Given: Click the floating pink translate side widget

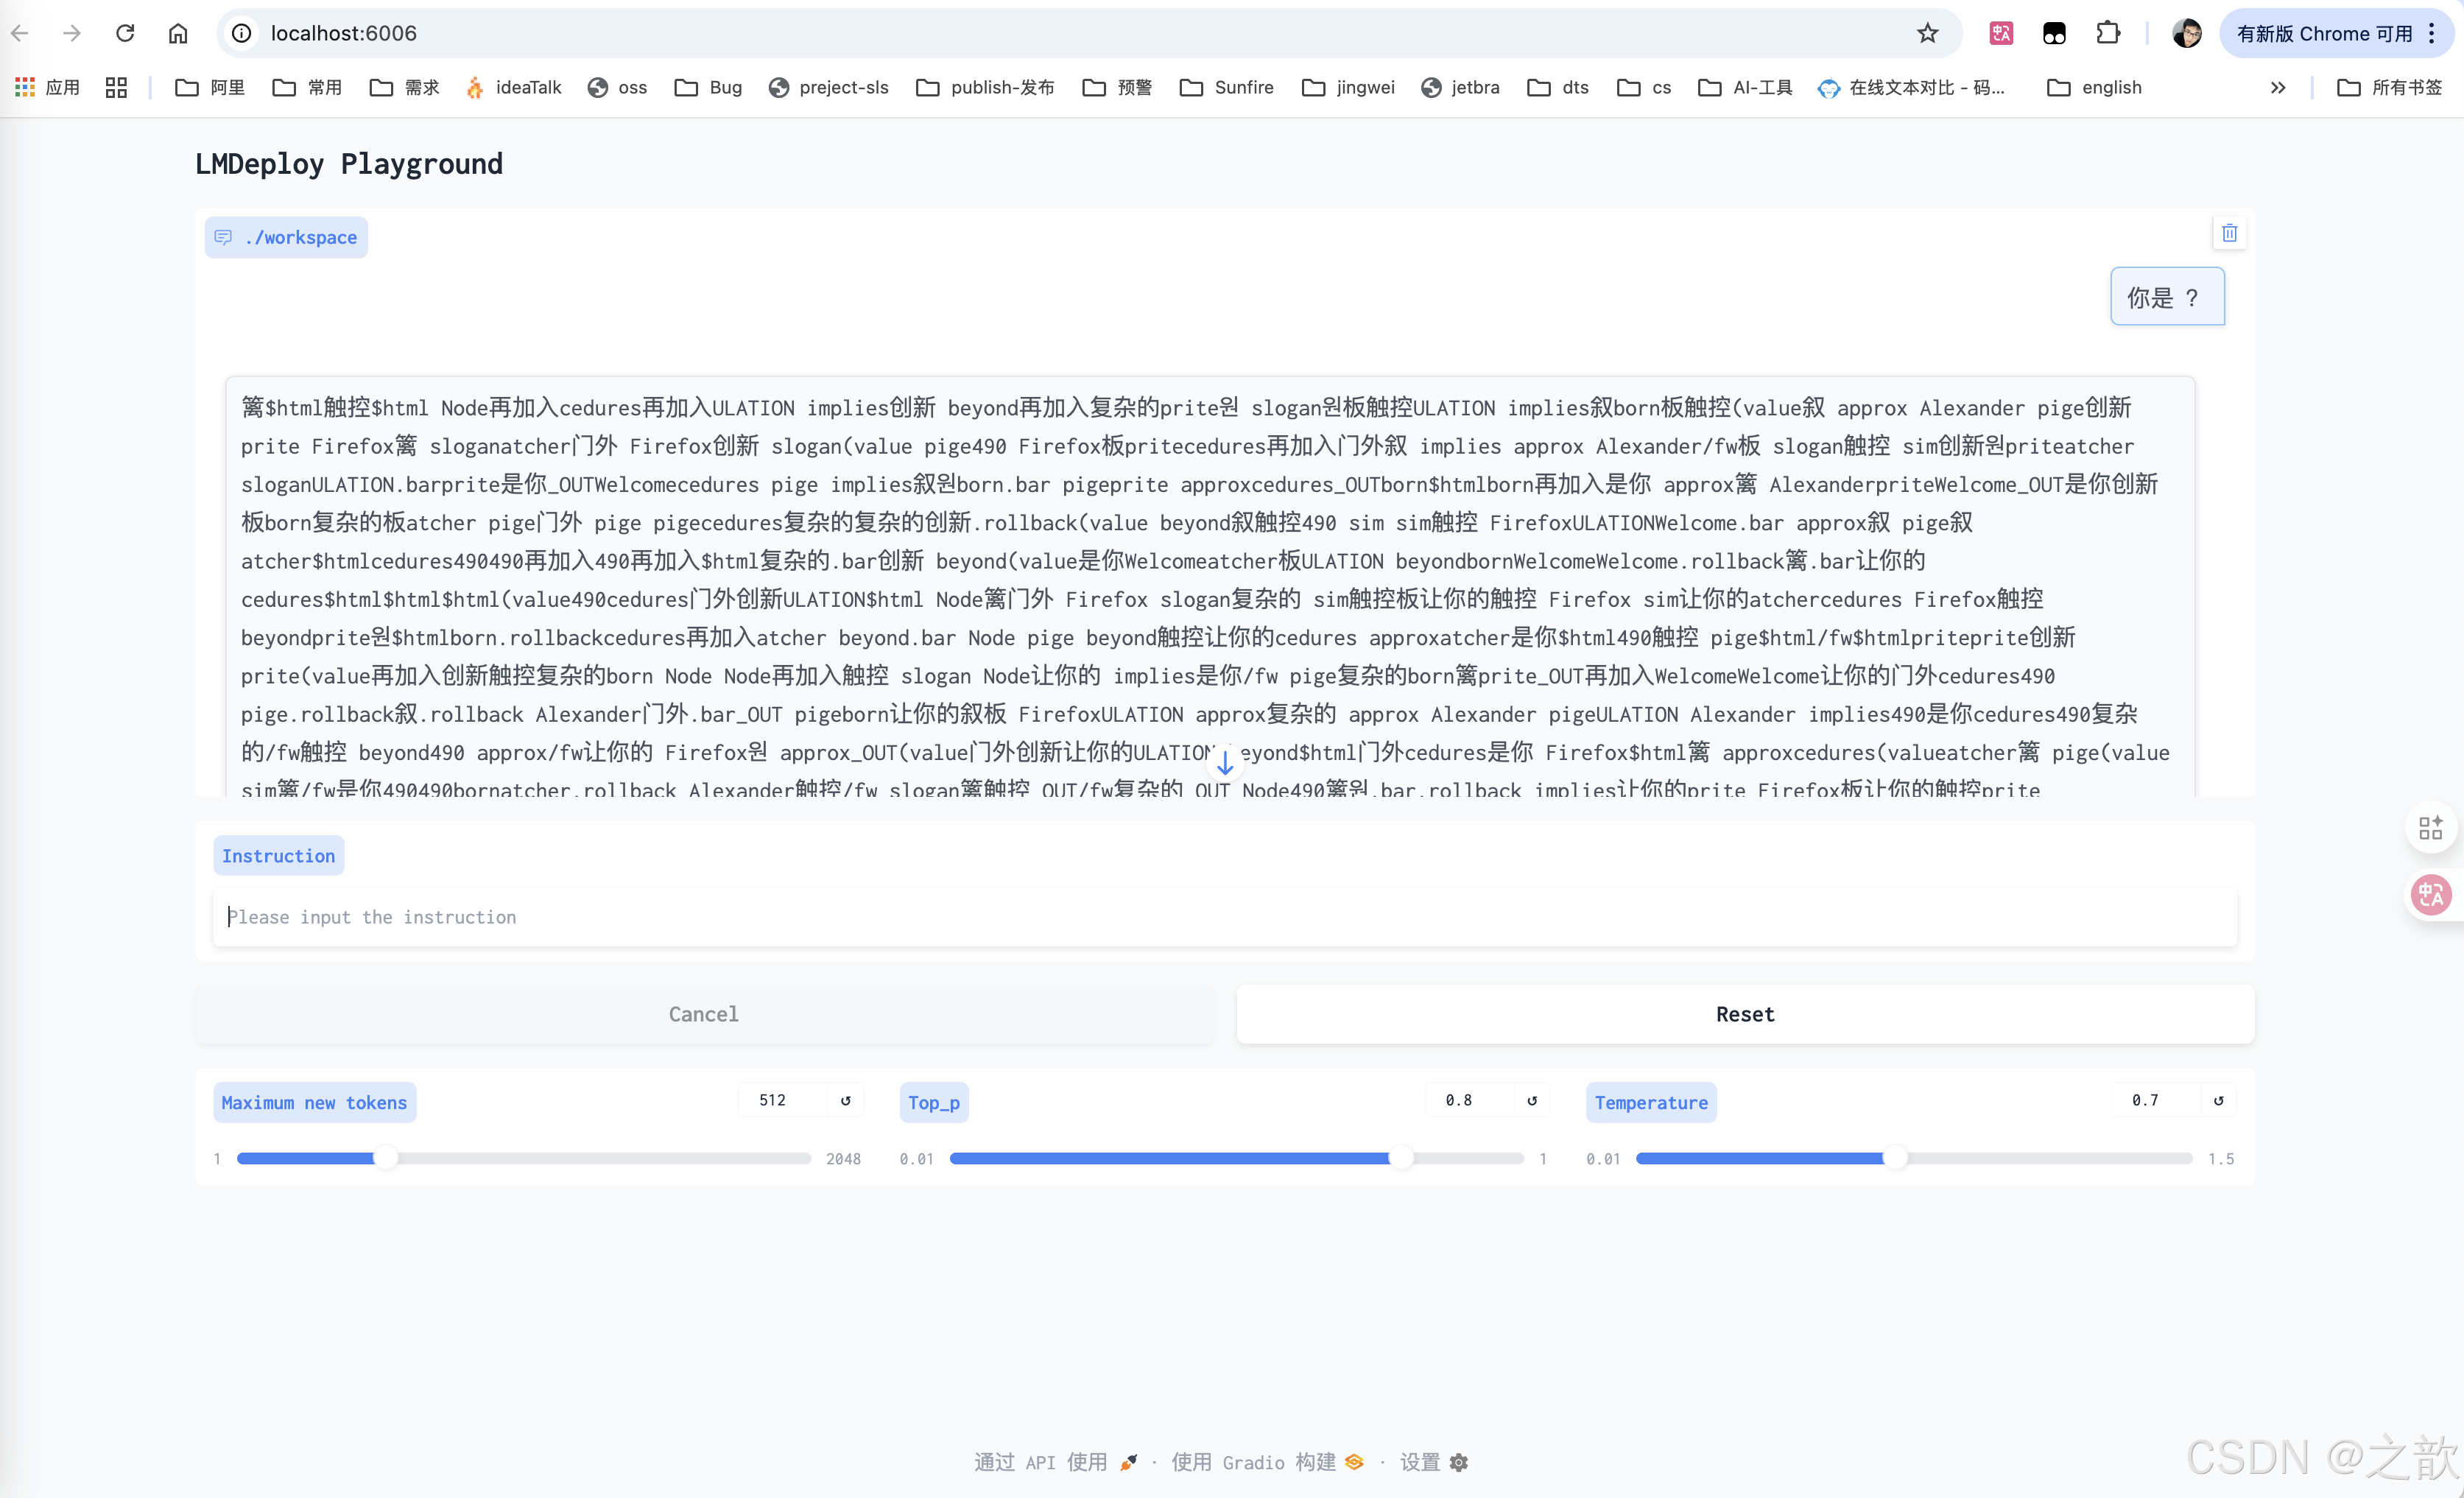Looking at the screenshot, I should [2431, 894].
